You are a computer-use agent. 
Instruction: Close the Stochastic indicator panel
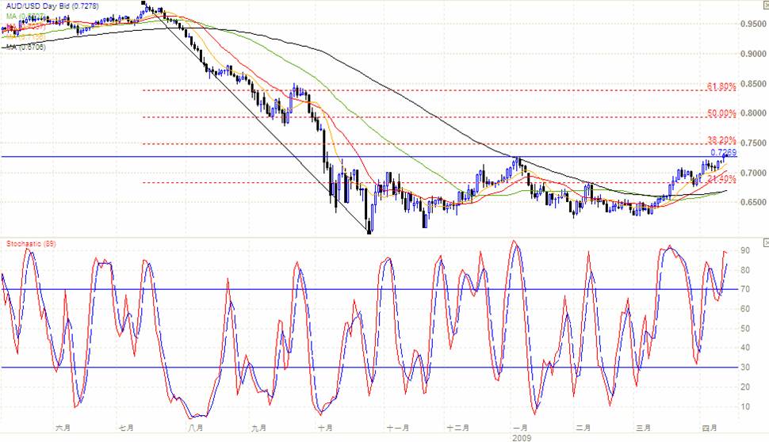[767, 242]
